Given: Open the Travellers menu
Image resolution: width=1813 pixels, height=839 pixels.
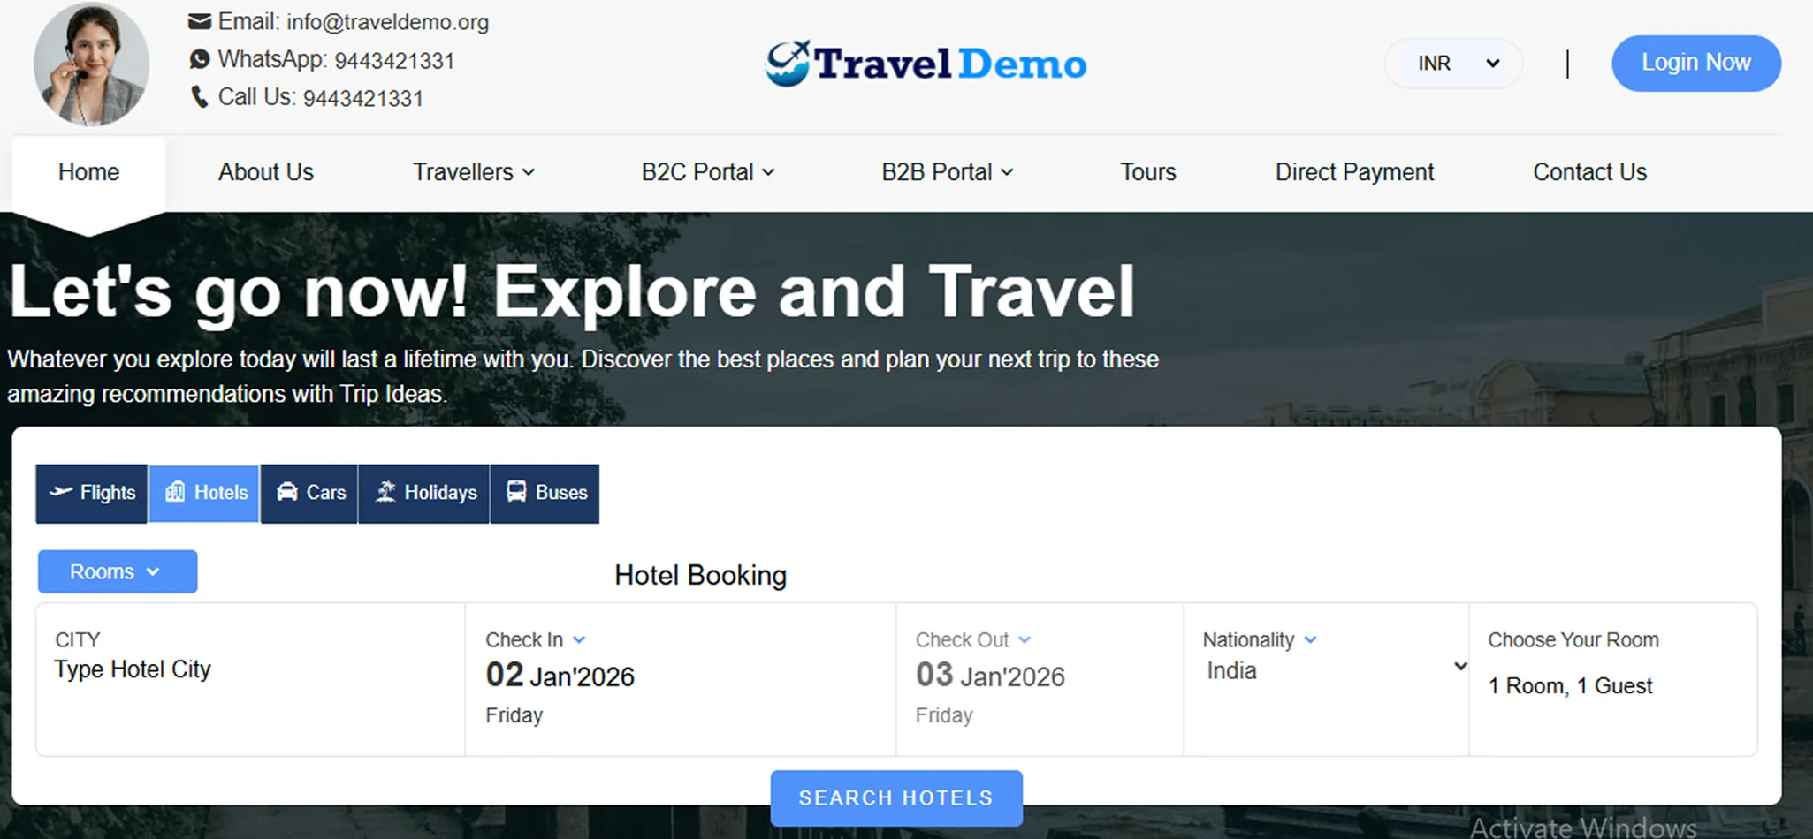Looking at the screenshot, I should 473,171.
